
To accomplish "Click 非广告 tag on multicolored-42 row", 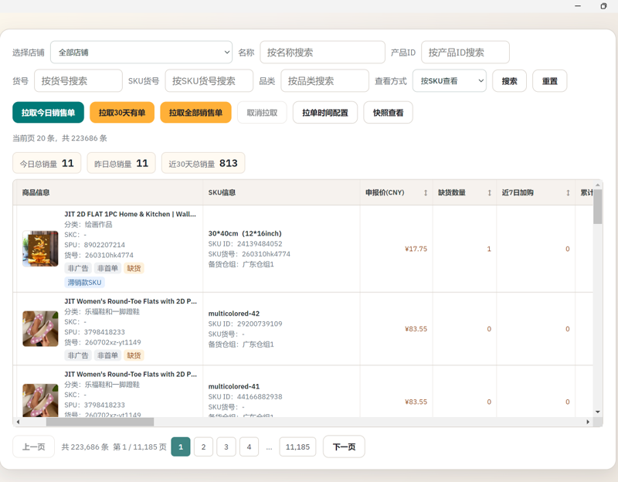I will point(78,355).
